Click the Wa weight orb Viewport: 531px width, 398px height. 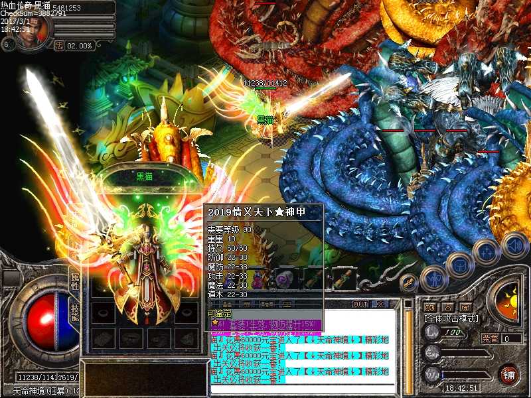tap(433, 375)
